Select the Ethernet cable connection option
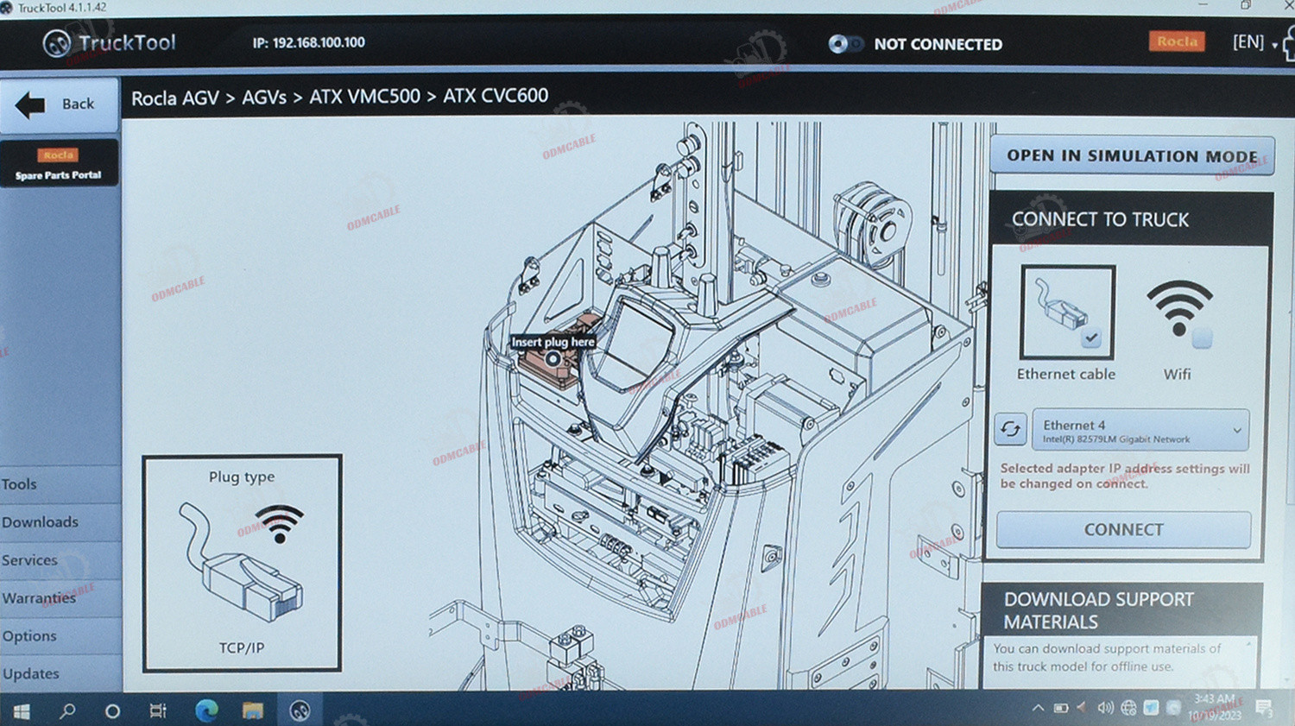Viewport: 1295px width, 726px height. (x=1067, y=312)
